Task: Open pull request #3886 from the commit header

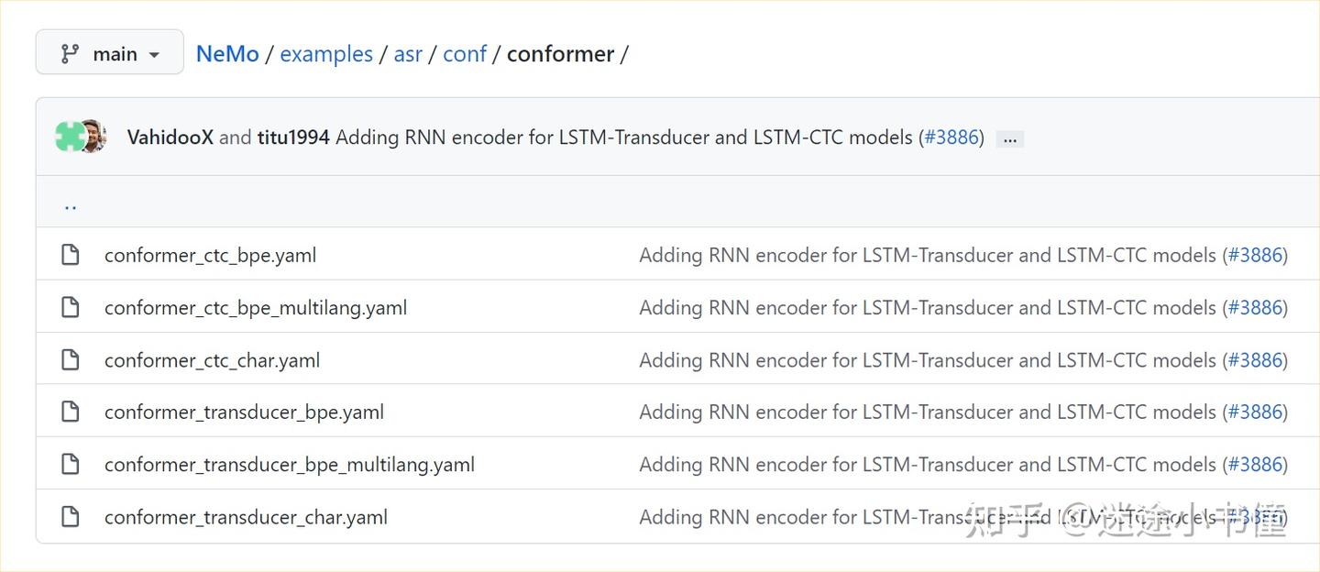Action: pos(951,137)
